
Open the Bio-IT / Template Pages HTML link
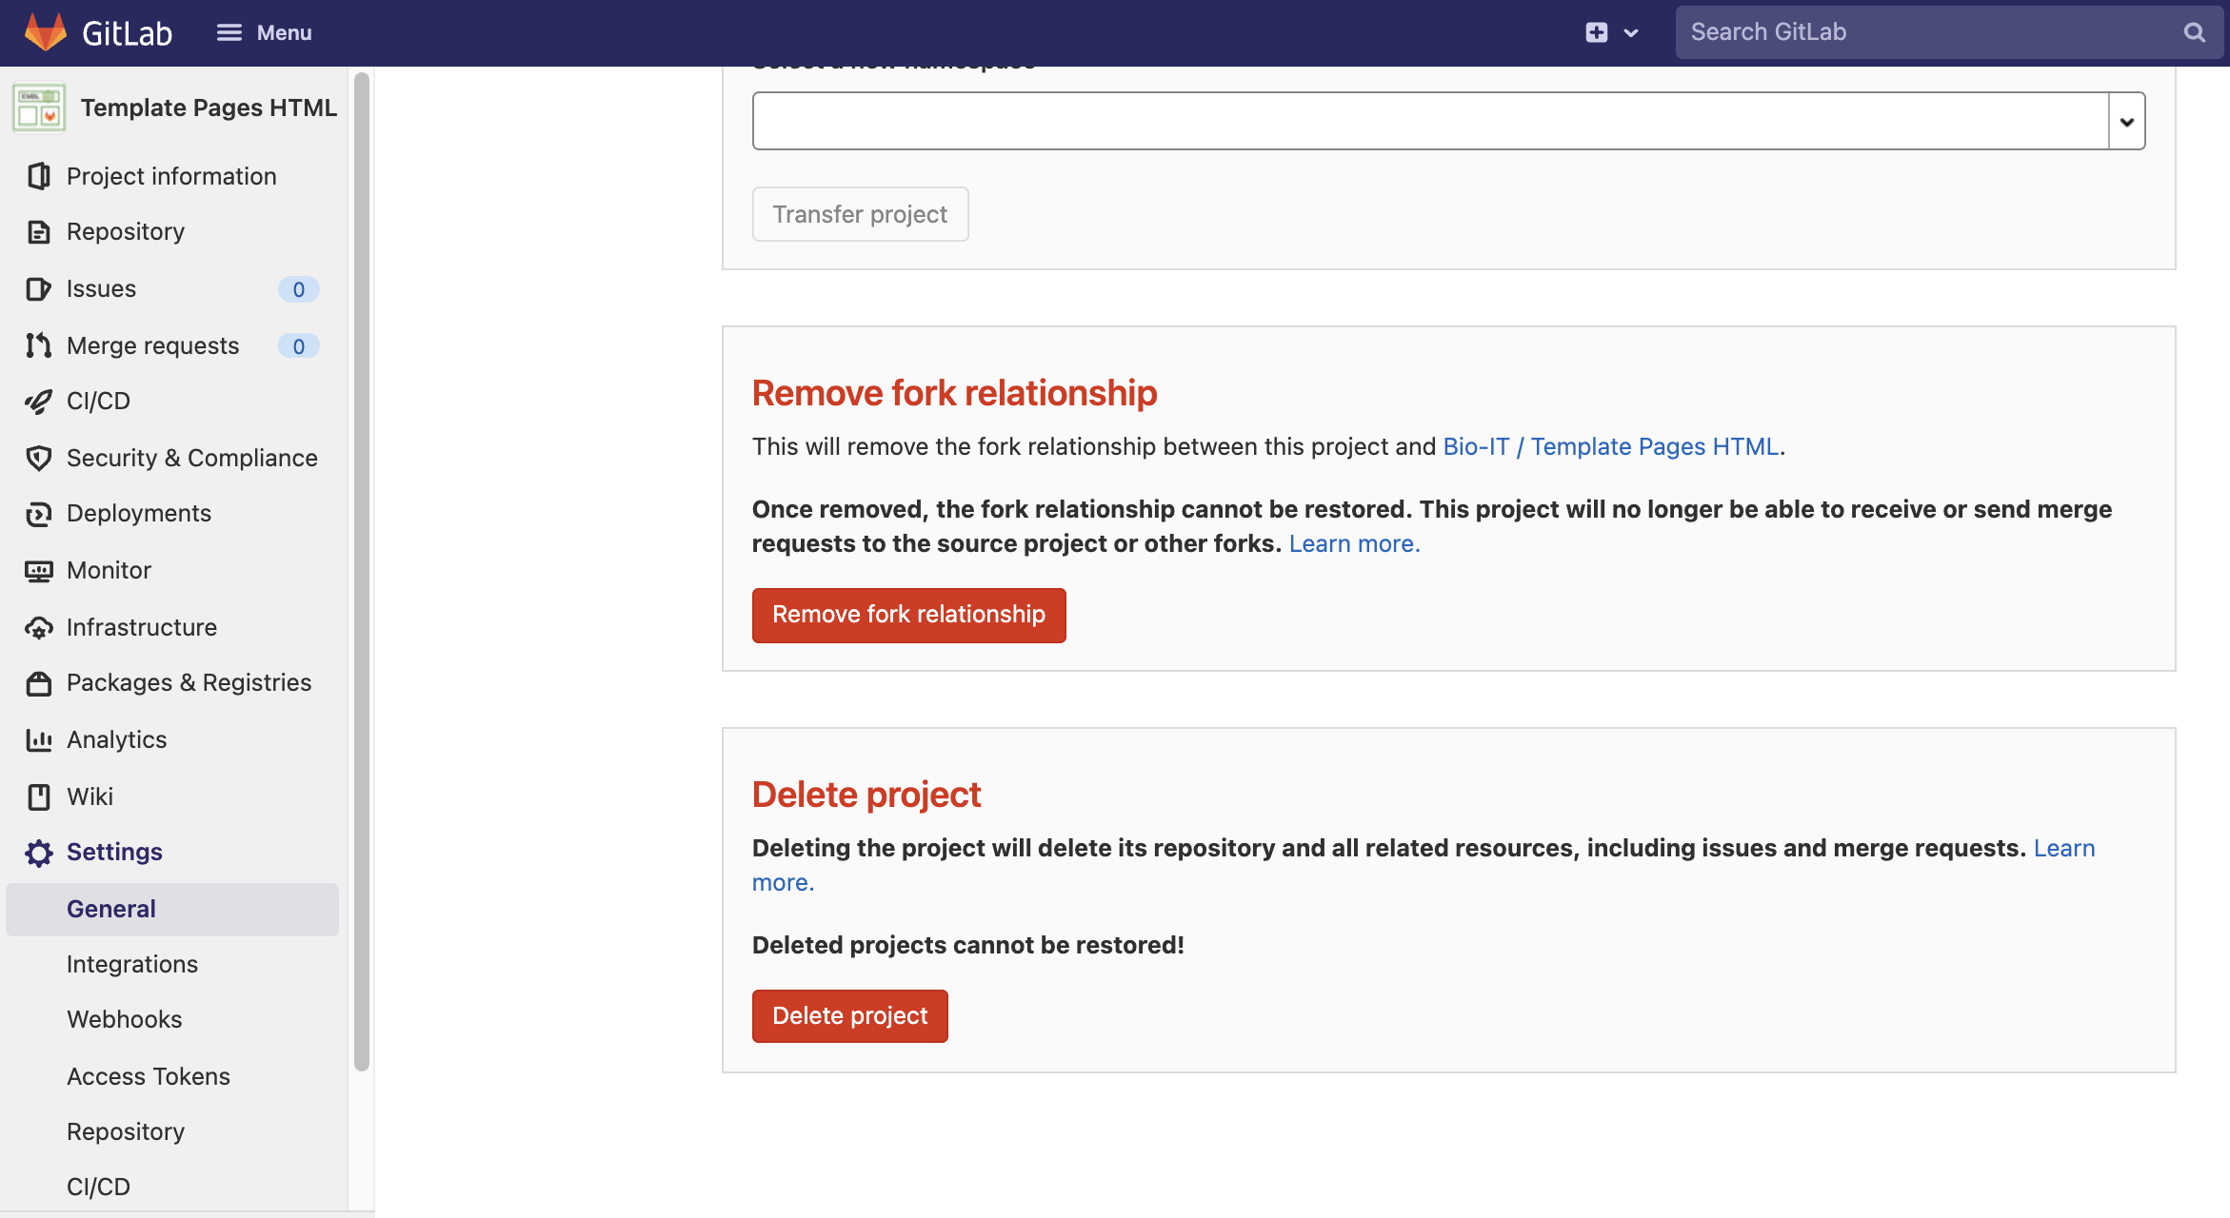[x=1611, y=445]
